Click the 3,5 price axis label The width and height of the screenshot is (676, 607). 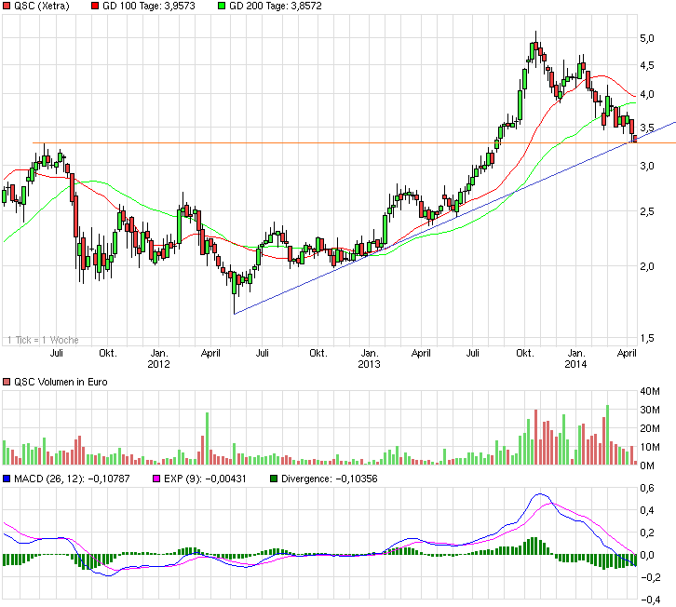tap(647, 128)
